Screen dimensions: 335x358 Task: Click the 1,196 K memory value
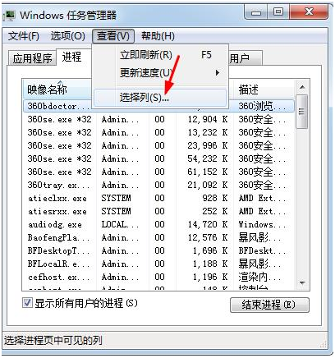[210, 277]
